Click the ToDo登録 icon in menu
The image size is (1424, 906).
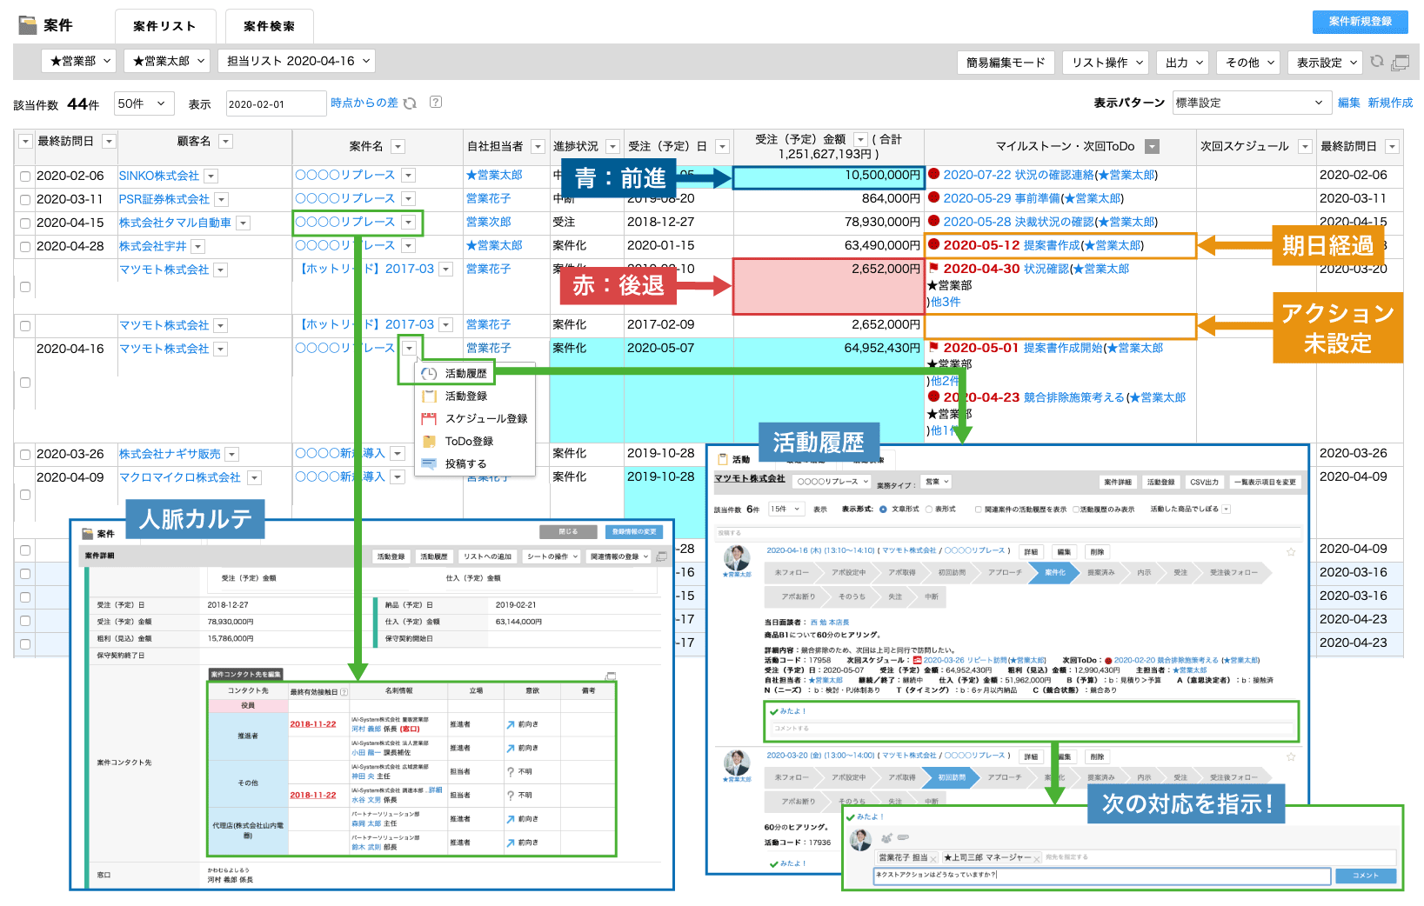coord(429,441)
